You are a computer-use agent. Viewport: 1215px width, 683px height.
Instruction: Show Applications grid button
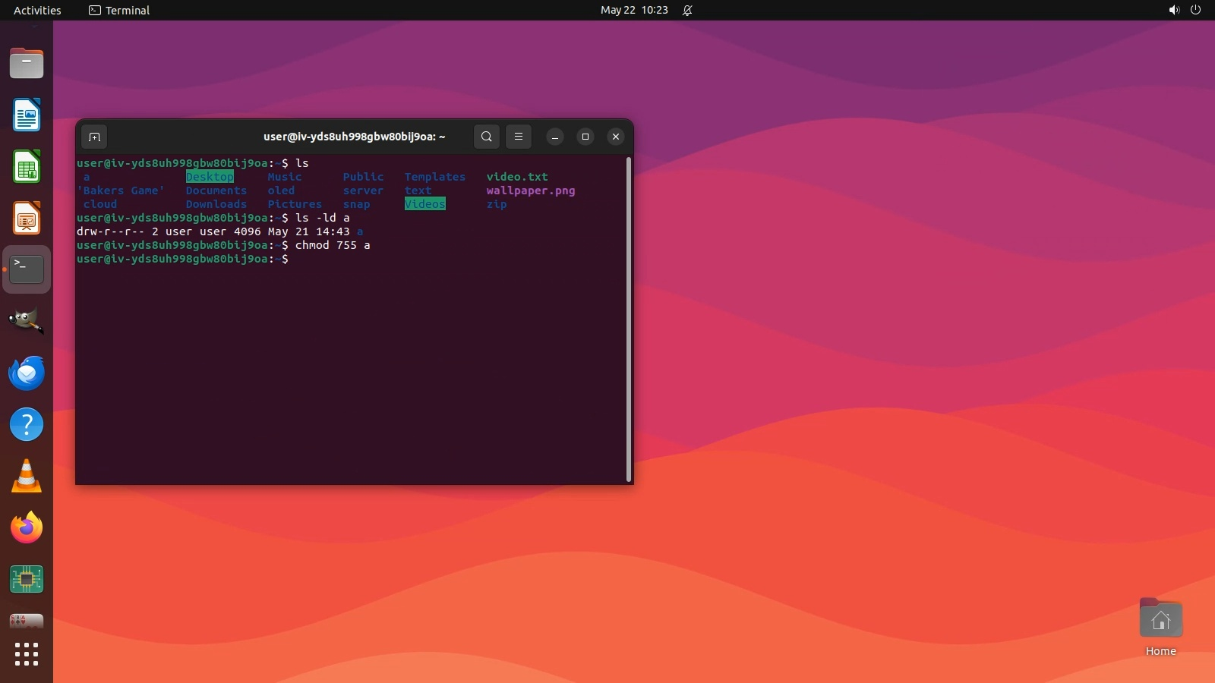pyautogui.click(x=27, y=654)
